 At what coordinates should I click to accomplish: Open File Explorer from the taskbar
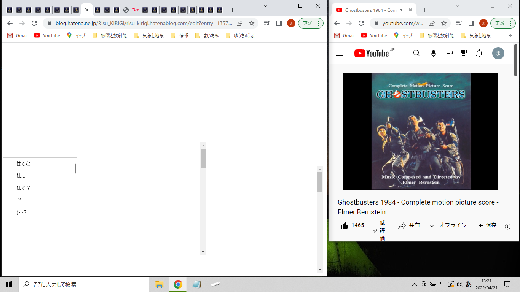click(x=160, y=284)
